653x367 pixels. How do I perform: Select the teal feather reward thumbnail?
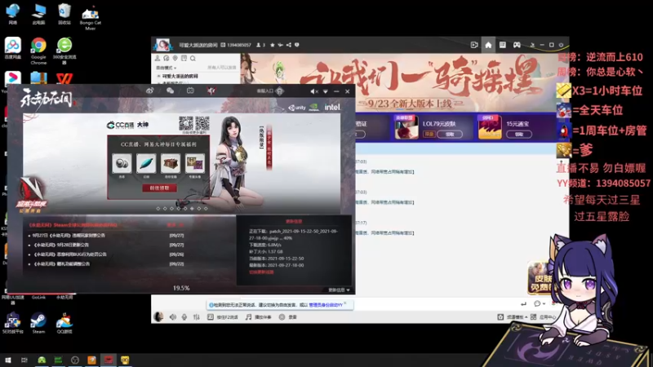[x=146, y=164]
